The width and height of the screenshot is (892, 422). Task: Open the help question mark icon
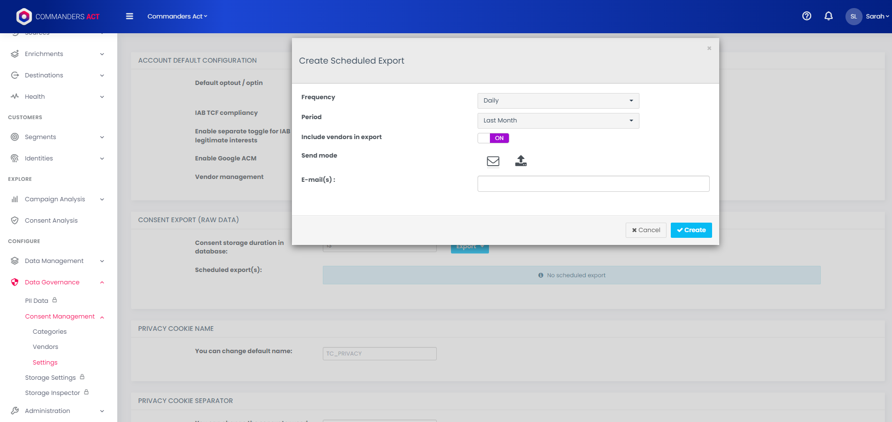coord(807,16)
